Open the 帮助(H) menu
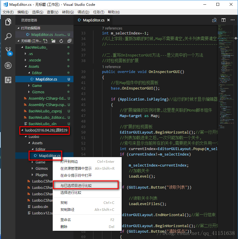Screen dimensions: 238x239 (x=114, y=12)
